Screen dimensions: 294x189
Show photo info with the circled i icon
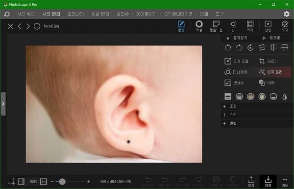[x=37, y=26]
